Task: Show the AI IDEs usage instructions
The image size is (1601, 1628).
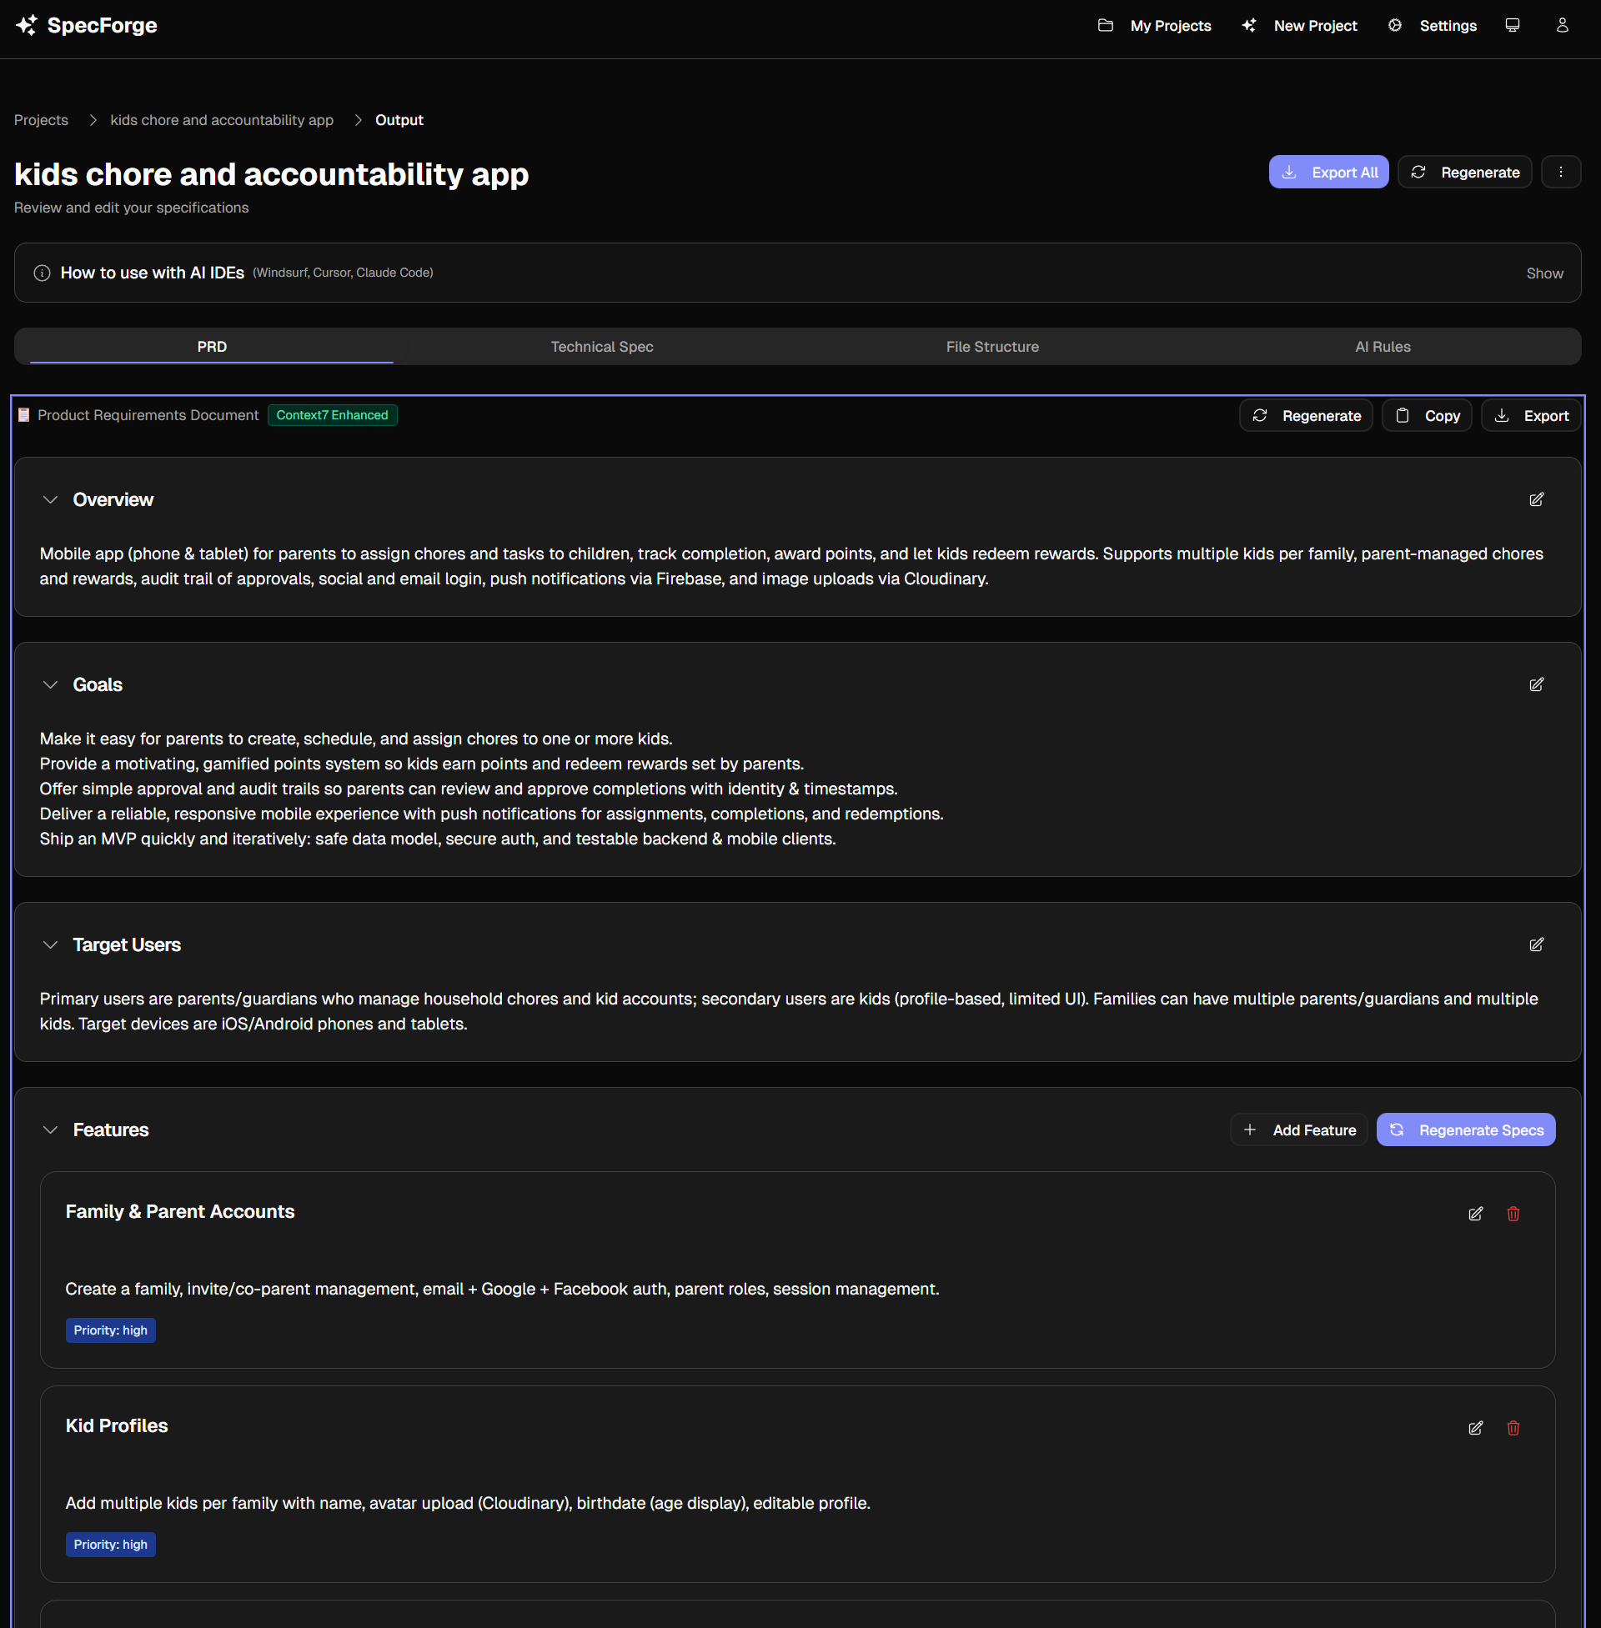Action: 1543,273
